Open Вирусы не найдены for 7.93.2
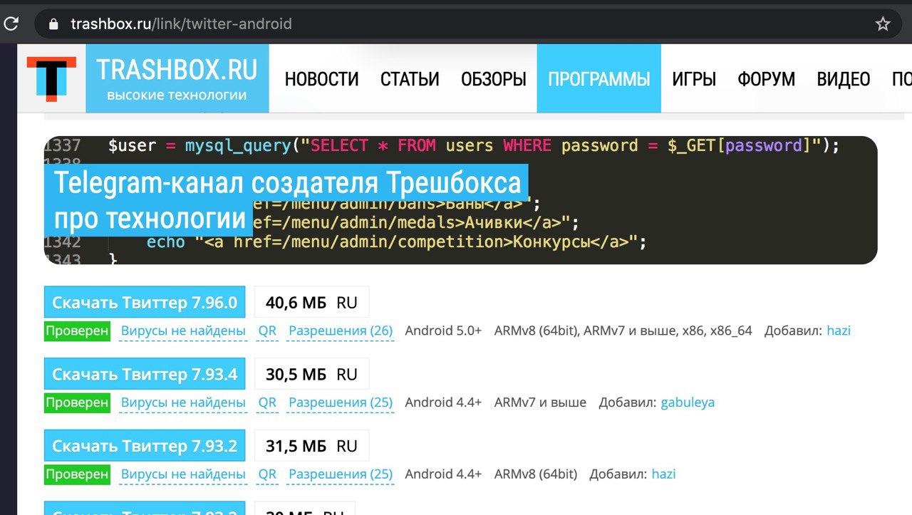Image resolution: width=912 pixels, height=515 pixels. click(x=183, y=474)
